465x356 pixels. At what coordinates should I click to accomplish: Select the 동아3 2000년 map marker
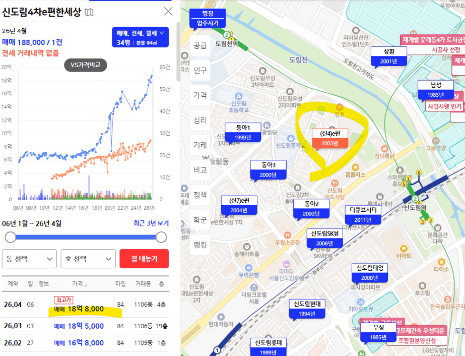(268, 170)
